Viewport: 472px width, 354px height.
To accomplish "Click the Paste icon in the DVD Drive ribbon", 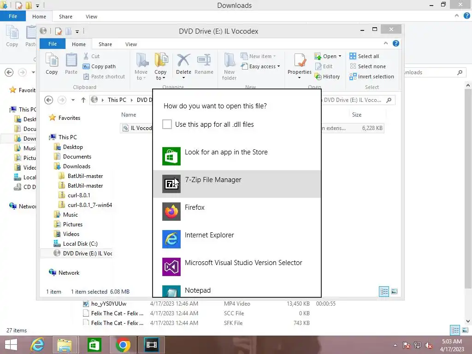I will [x=71, y=64].
